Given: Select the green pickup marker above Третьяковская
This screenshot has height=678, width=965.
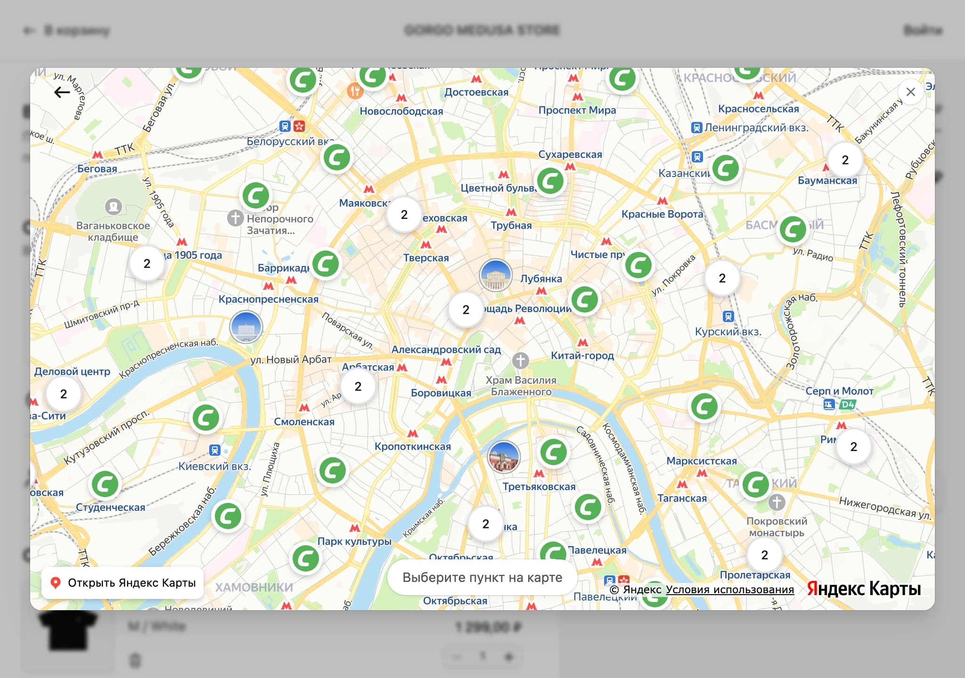Looking at the screenshot, I should (x=554, y=452).
